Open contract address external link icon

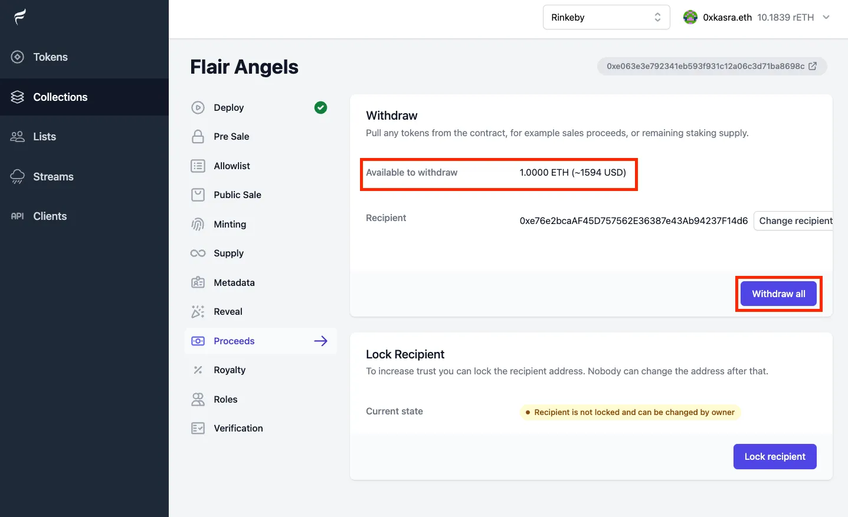tap(813, 66)
